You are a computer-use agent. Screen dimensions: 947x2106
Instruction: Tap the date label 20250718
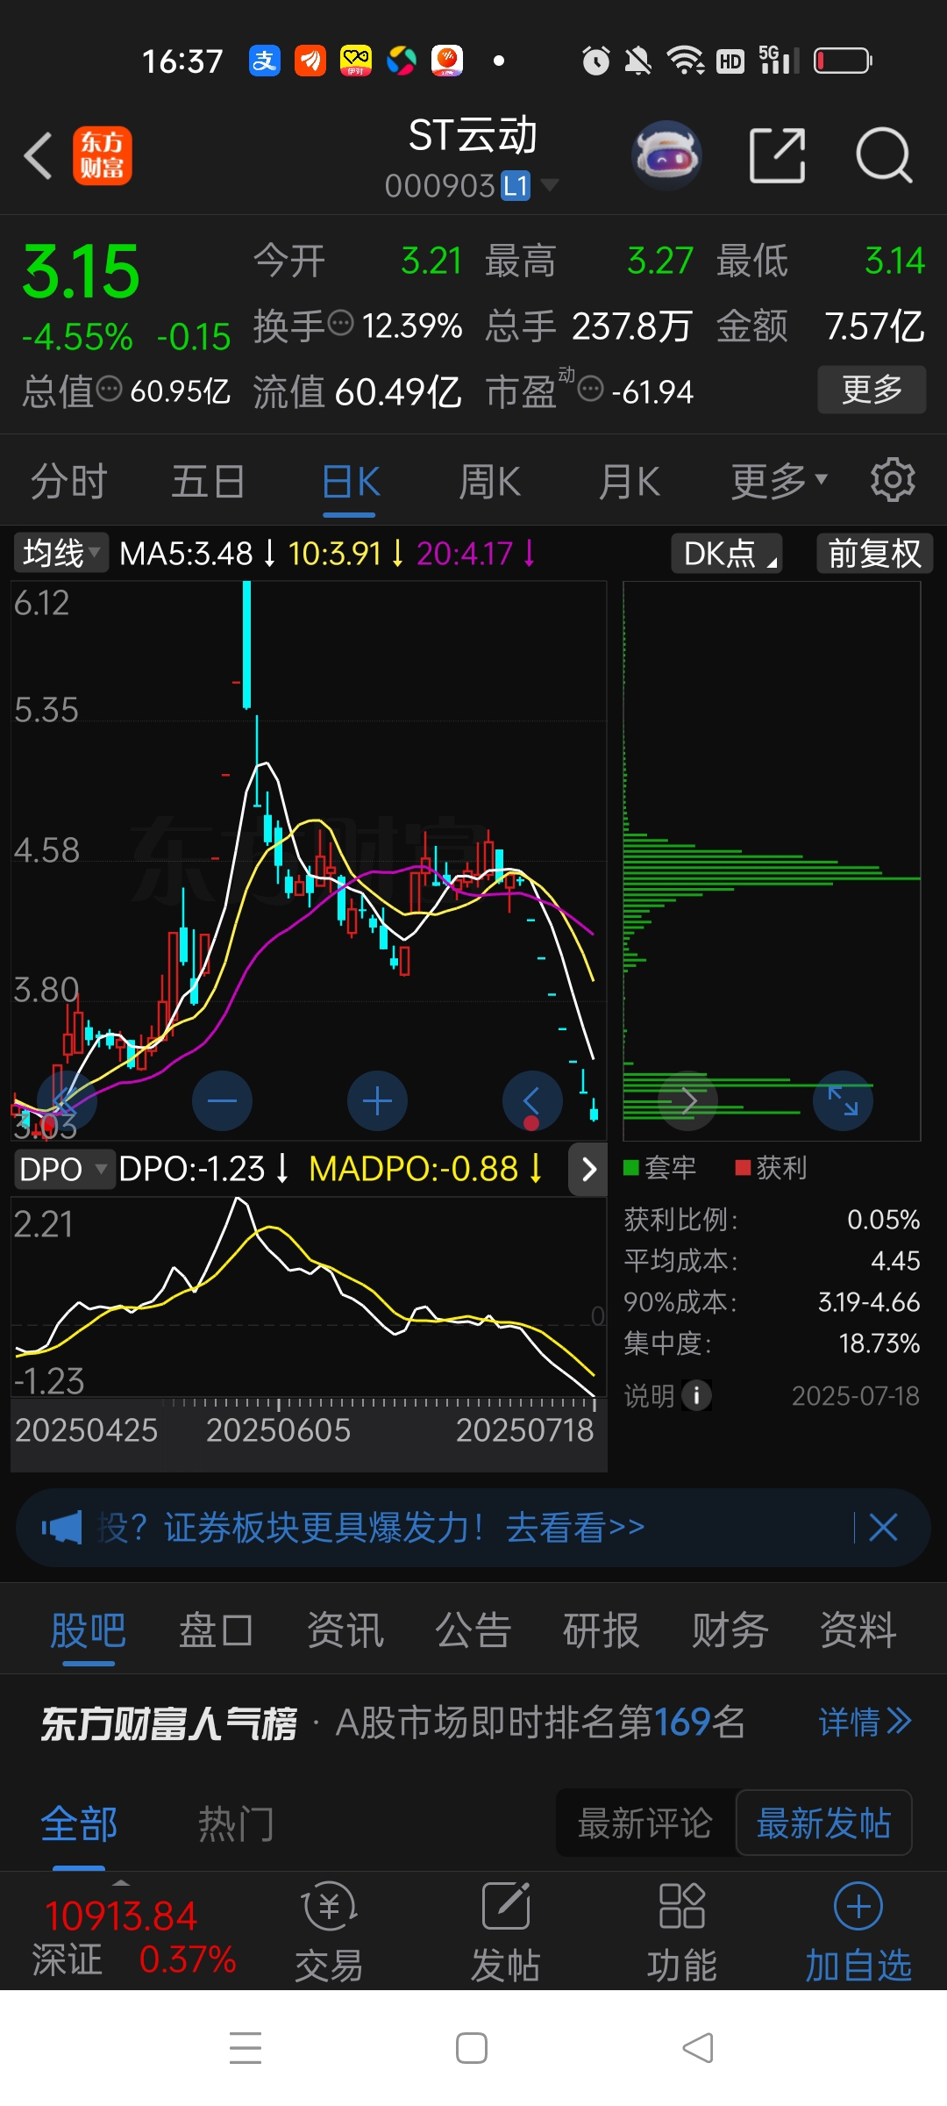pos(524,1430)
